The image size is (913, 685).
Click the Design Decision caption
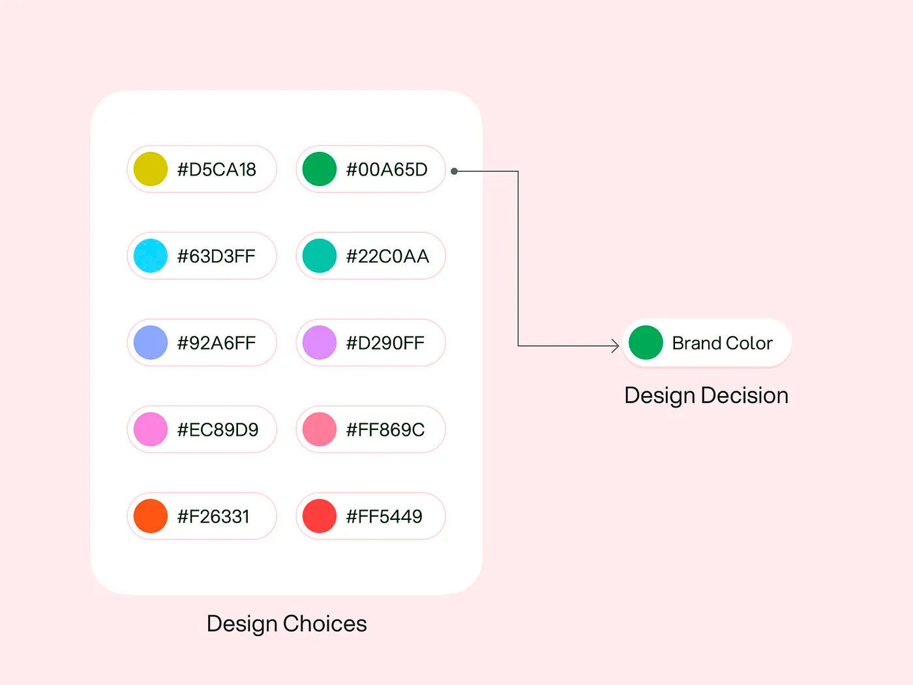point(706,395)
